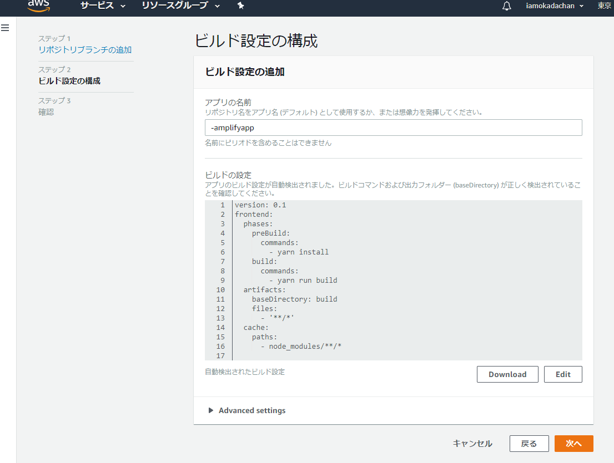614x463 pixels.
Task: Click the app name input field
Action: [x=393, y=128]
